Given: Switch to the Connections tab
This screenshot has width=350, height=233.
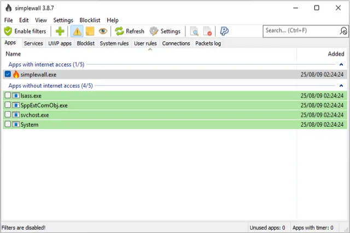Looking at the screenshot, I should point(176,43).
